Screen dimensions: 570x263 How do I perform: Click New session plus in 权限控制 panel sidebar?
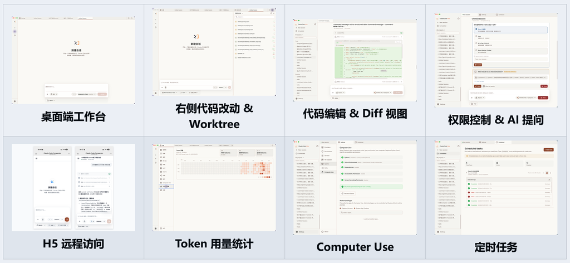(x=438, y=22)
